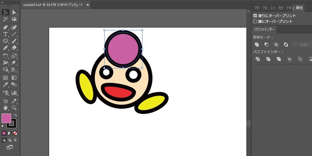
Task: Uncheck 塗りにオーバープリント checkbox
Action: pos(255,16)
